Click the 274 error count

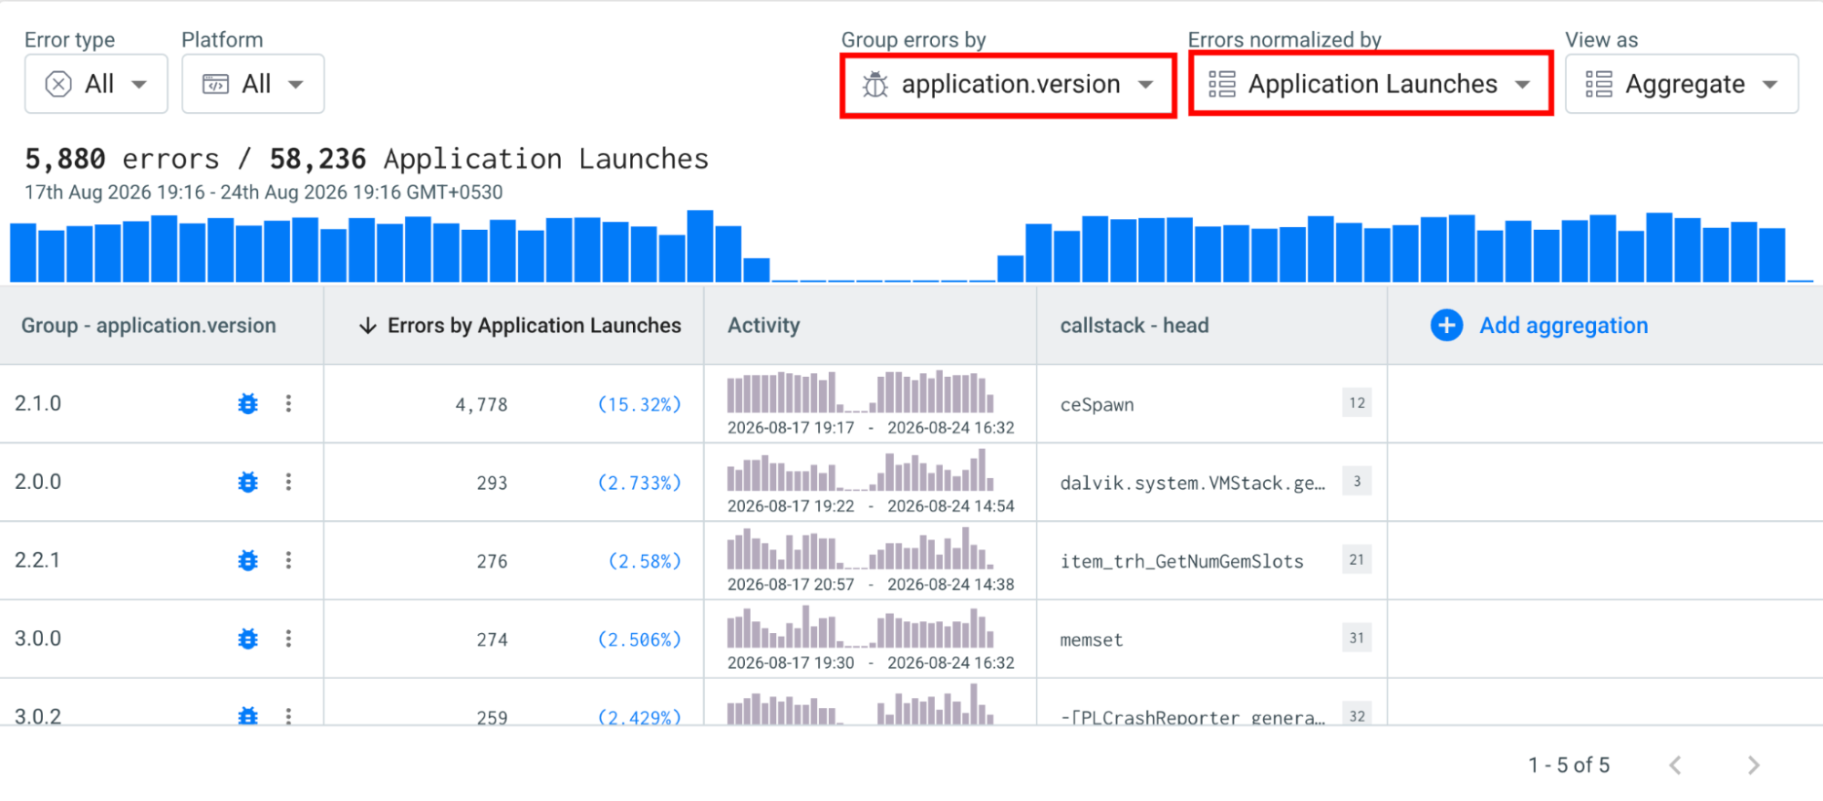(492, 640)
